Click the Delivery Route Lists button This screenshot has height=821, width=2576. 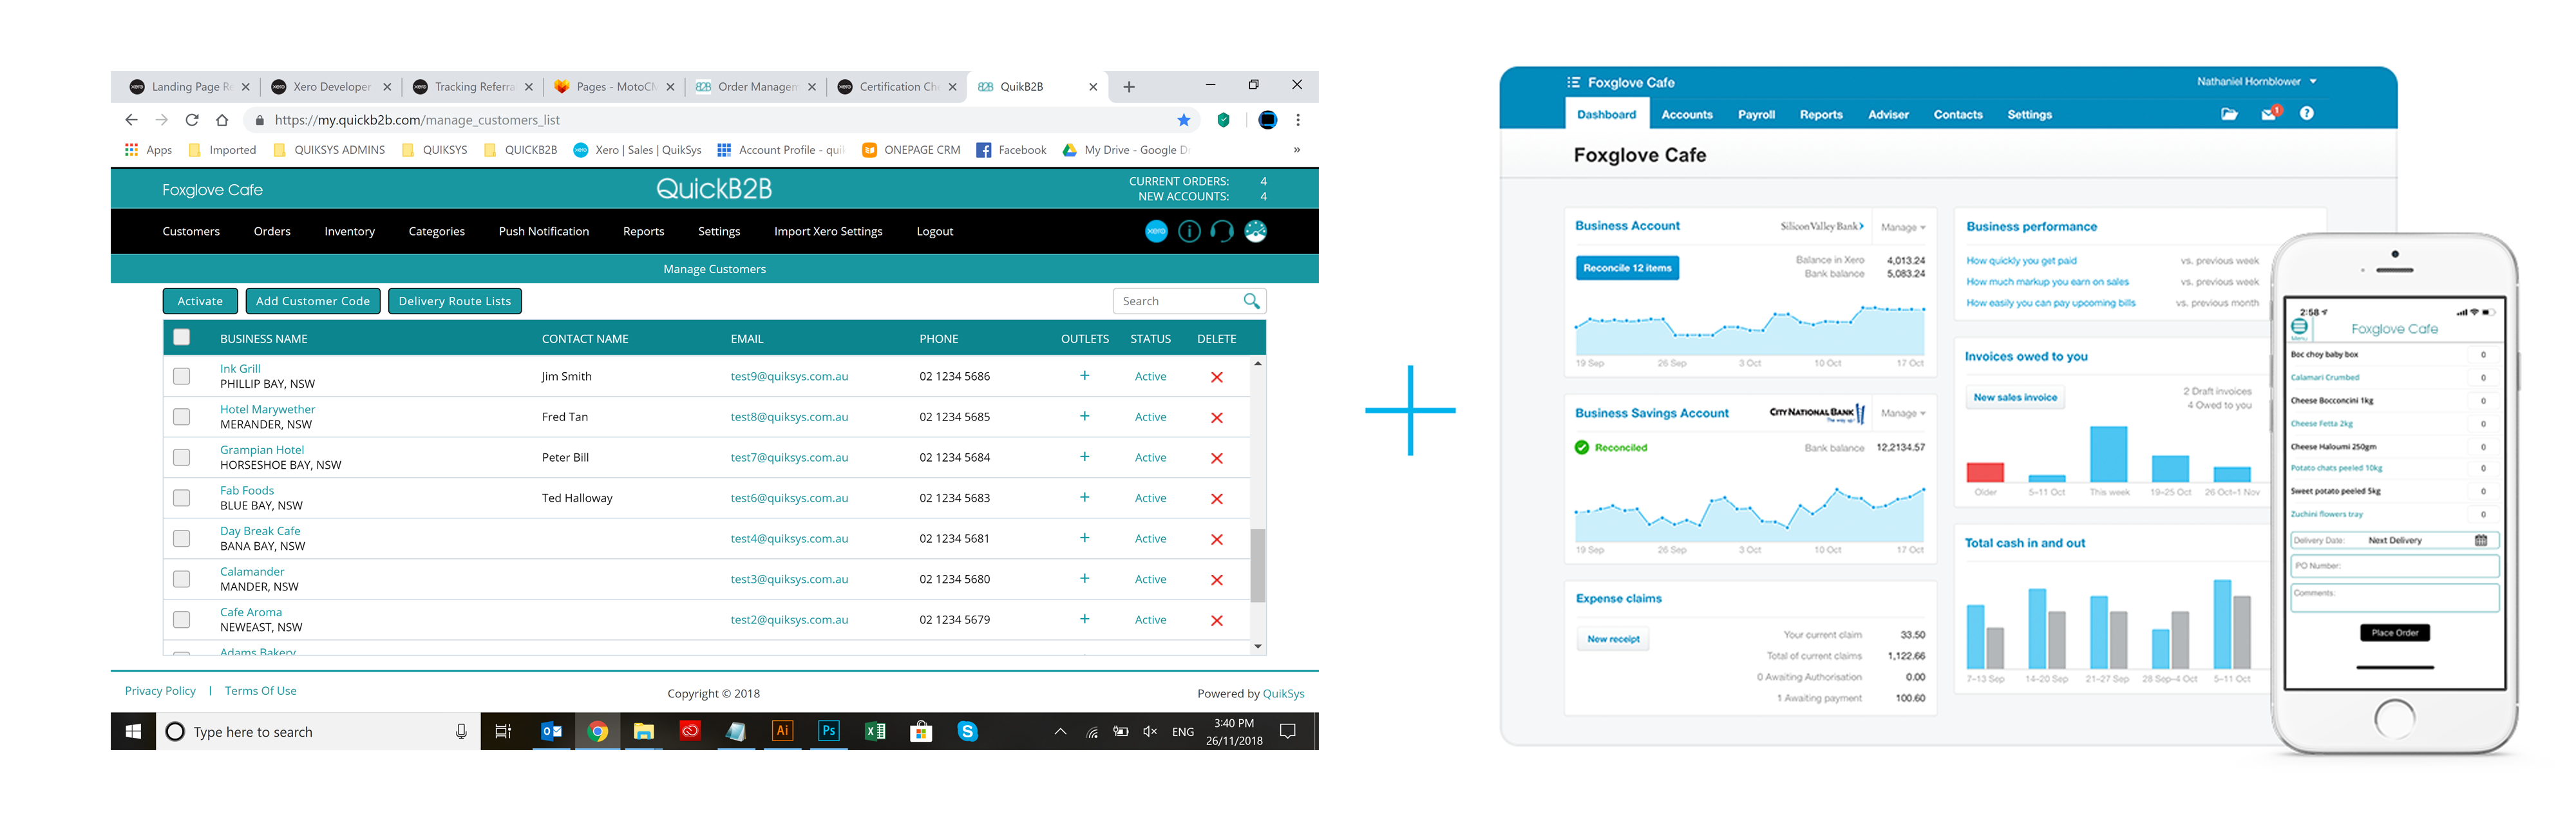(x=454, y=301)
